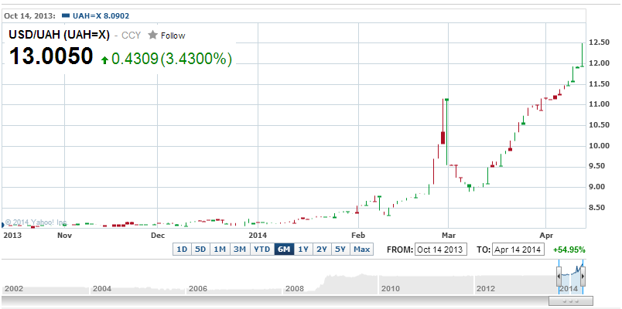
Task: Show the 1Y chart range
Action: click(x=303, y=250)
